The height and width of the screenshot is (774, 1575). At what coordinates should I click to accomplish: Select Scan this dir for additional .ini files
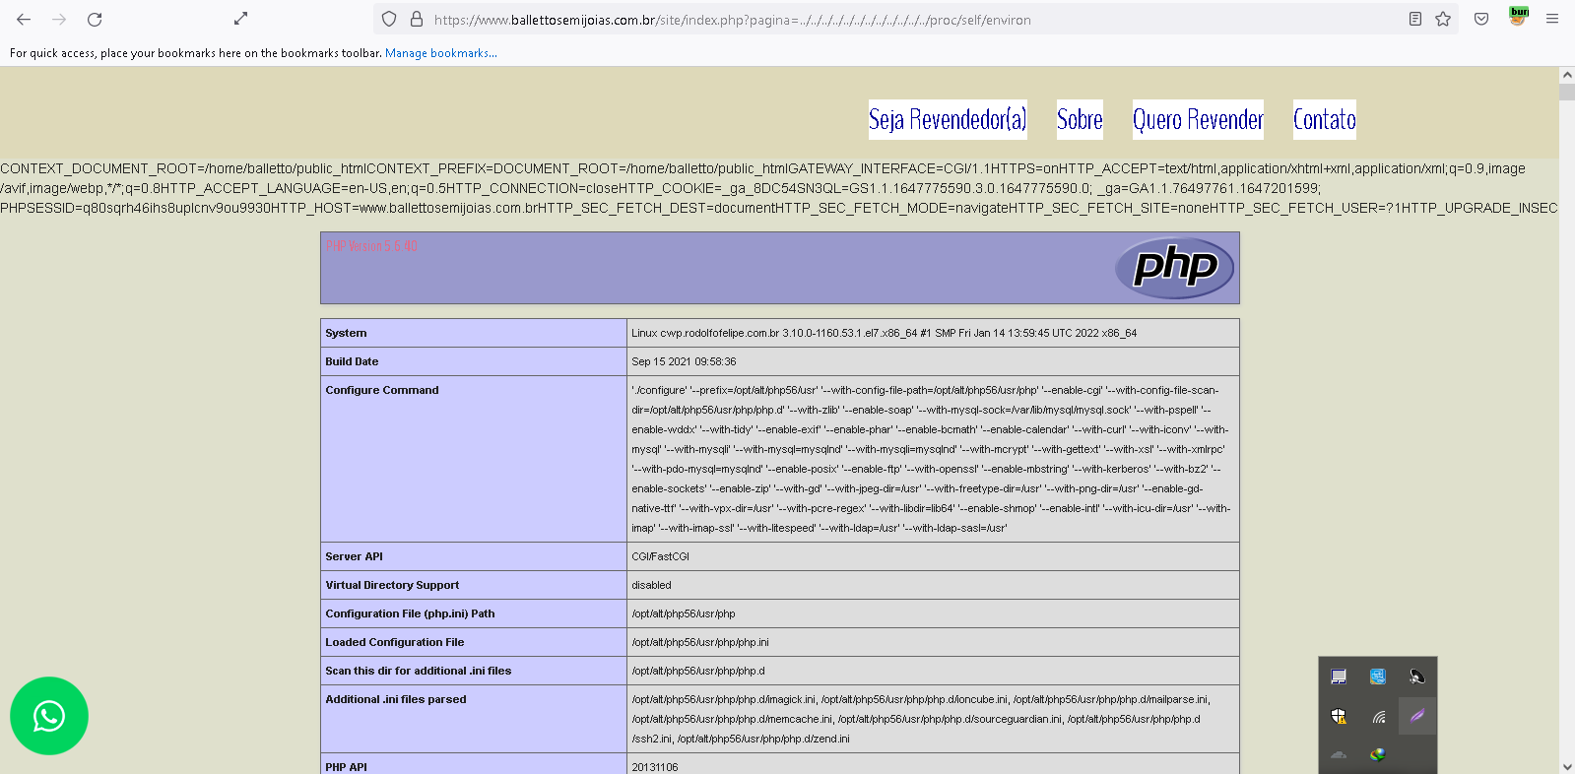coord(418,671)
